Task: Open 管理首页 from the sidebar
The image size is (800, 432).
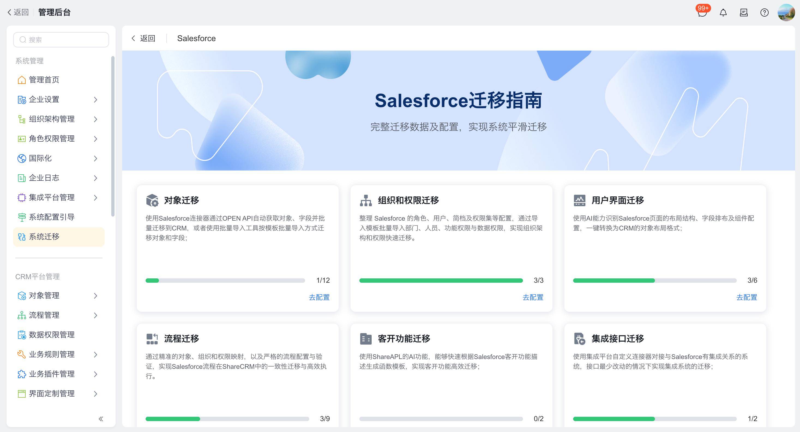Action: pos(44,80)
